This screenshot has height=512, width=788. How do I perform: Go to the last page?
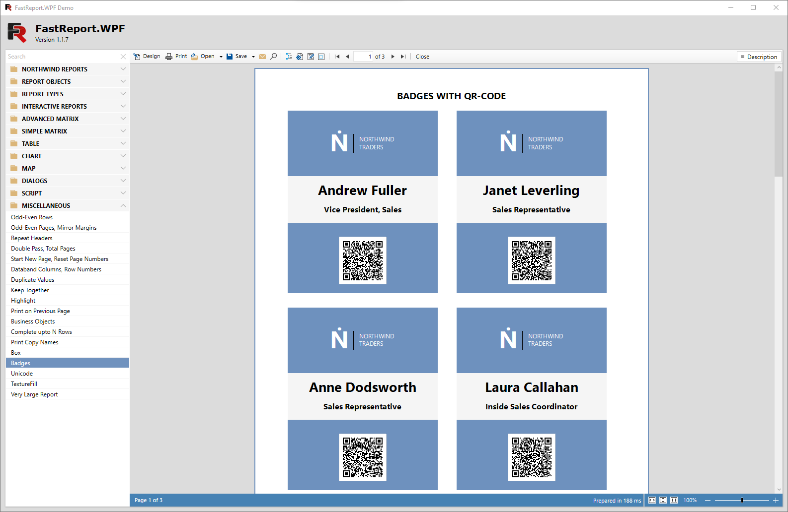(x=403, y=57)
